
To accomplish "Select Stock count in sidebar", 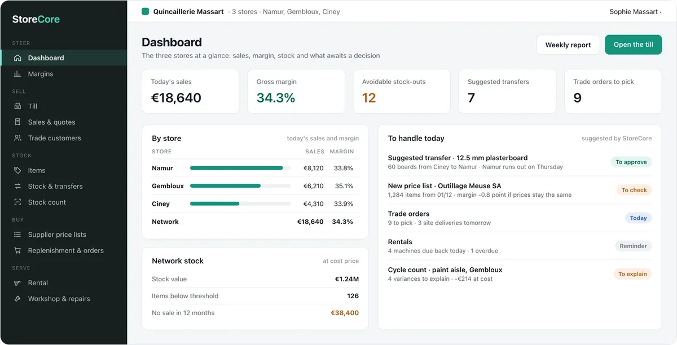I will [63, 202].
